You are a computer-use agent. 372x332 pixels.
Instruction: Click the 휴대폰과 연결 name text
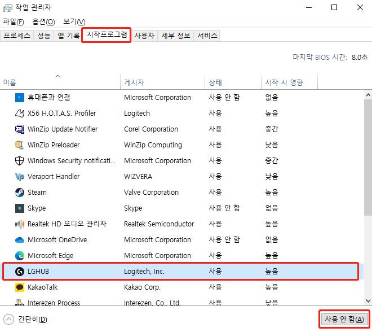tap(49, 98)
